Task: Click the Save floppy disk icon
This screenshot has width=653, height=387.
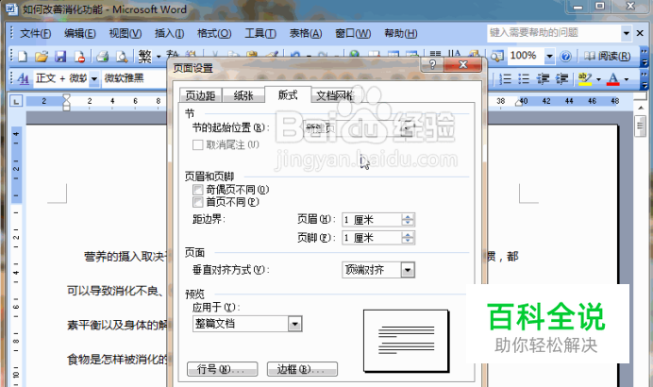Action: pyautogui.click(x=60, y=57)
